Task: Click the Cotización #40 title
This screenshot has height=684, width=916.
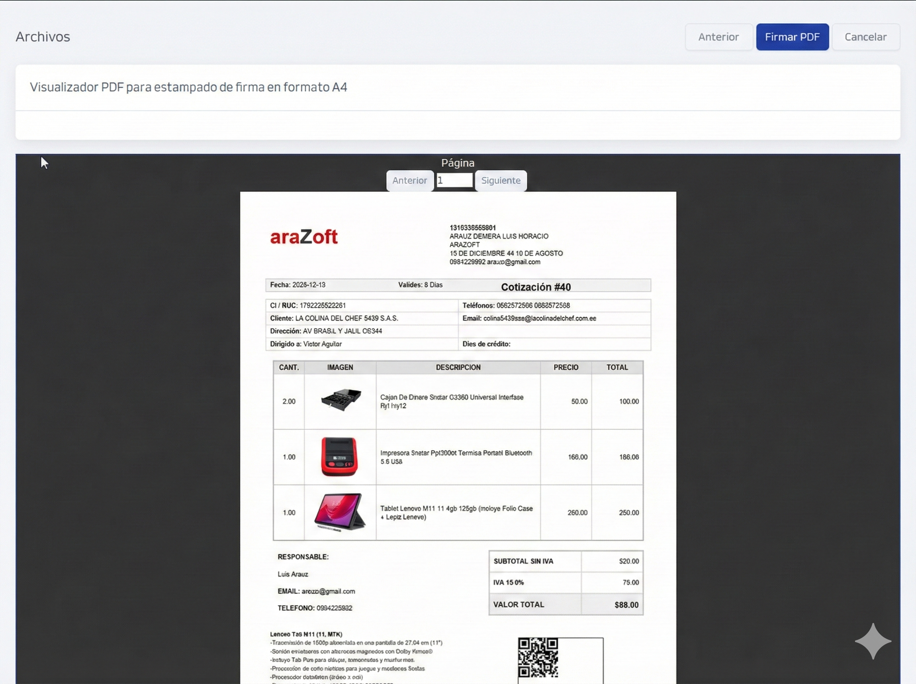Action: 535,287
